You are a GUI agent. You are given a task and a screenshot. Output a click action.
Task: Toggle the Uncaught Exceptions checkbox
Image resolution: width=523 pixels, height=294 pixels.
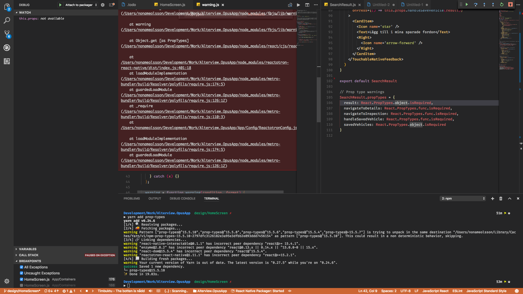tap(21, 273)
